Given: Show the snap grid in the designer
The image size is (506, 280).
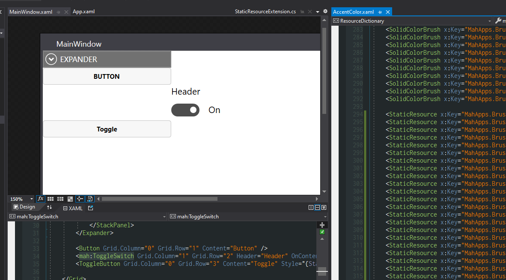Looking at the screenshot, I should (x=51, y=199).
